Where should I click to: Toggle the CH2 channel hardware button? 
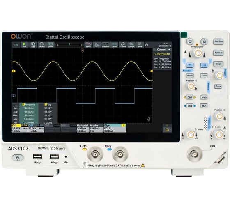[x=190, y=106]
